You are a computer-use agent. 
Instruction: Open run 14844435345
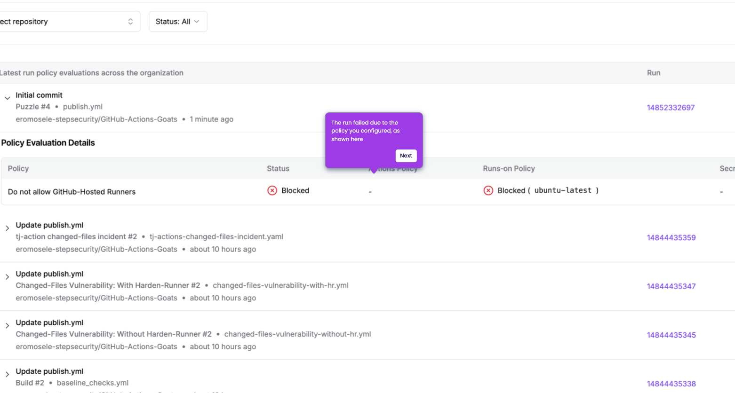[x=671, y=335]
